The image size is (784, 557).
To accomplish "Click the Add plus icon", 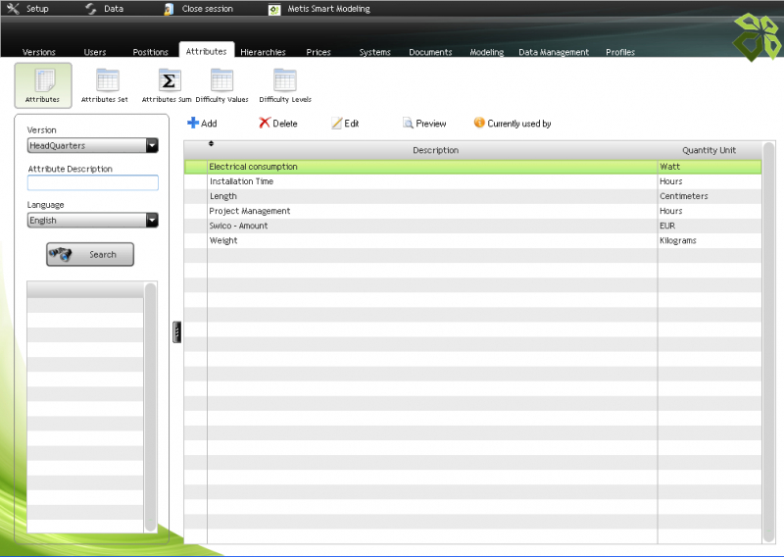I will (193, 124).
